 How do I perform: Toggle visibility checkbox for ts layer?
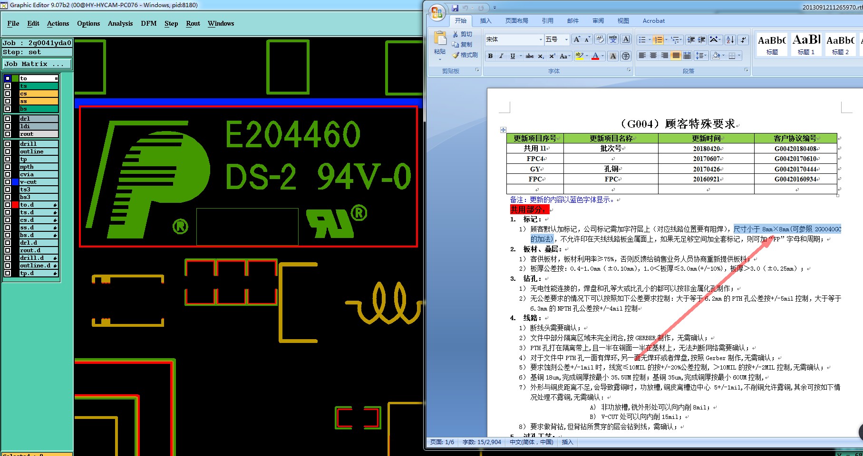pyautogui.click(x=8, y=86)
